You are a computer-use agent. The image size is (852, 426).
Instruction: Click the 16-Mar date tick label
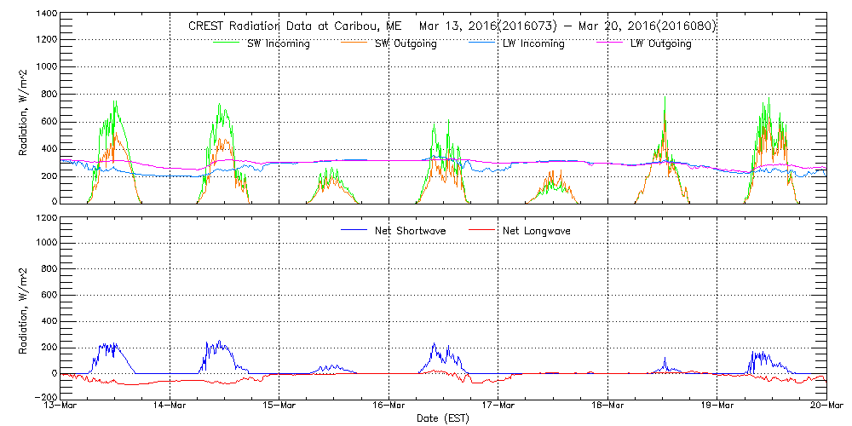click(x=389, y=407)
